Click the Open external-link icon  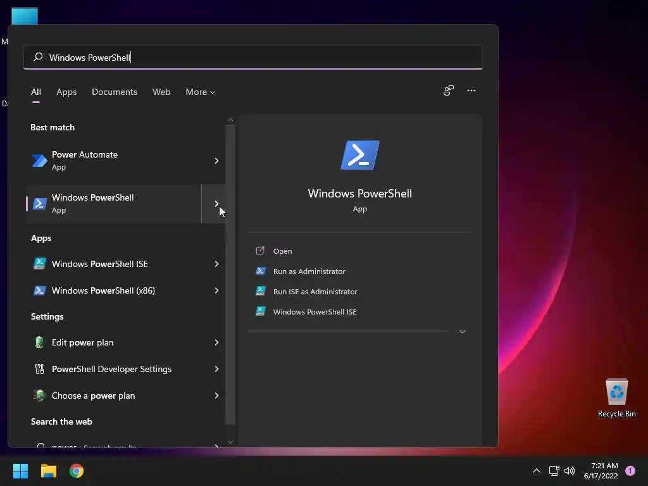(x=260, y=251)
